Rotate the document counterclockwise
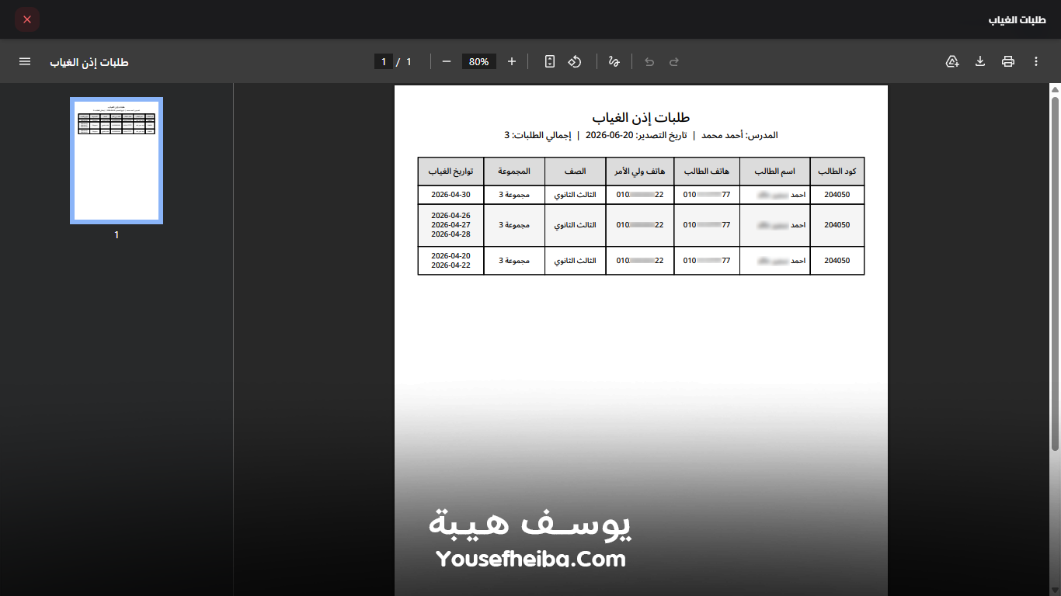Image resolution: width=1061 pixels, height=596 pixels. [x=575, y=61]
